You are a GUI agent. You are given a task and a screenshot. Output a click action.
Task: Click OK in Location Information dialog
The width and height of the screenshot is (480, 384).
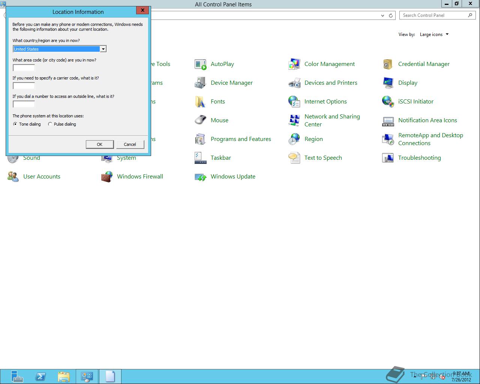point(99,144)
